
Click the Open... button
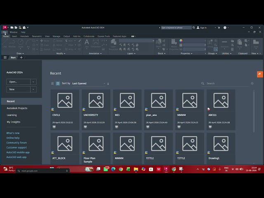pyautogui.click(x=18, y=82)
